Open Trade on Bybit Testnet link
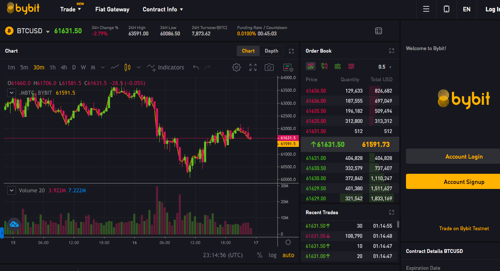The height and width of the screenshot is (271, 500). [464, 228]
